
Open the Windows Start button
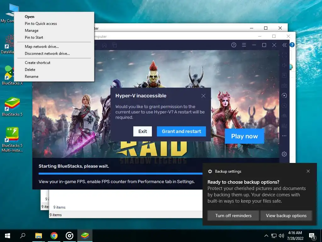tap(8, 236)
